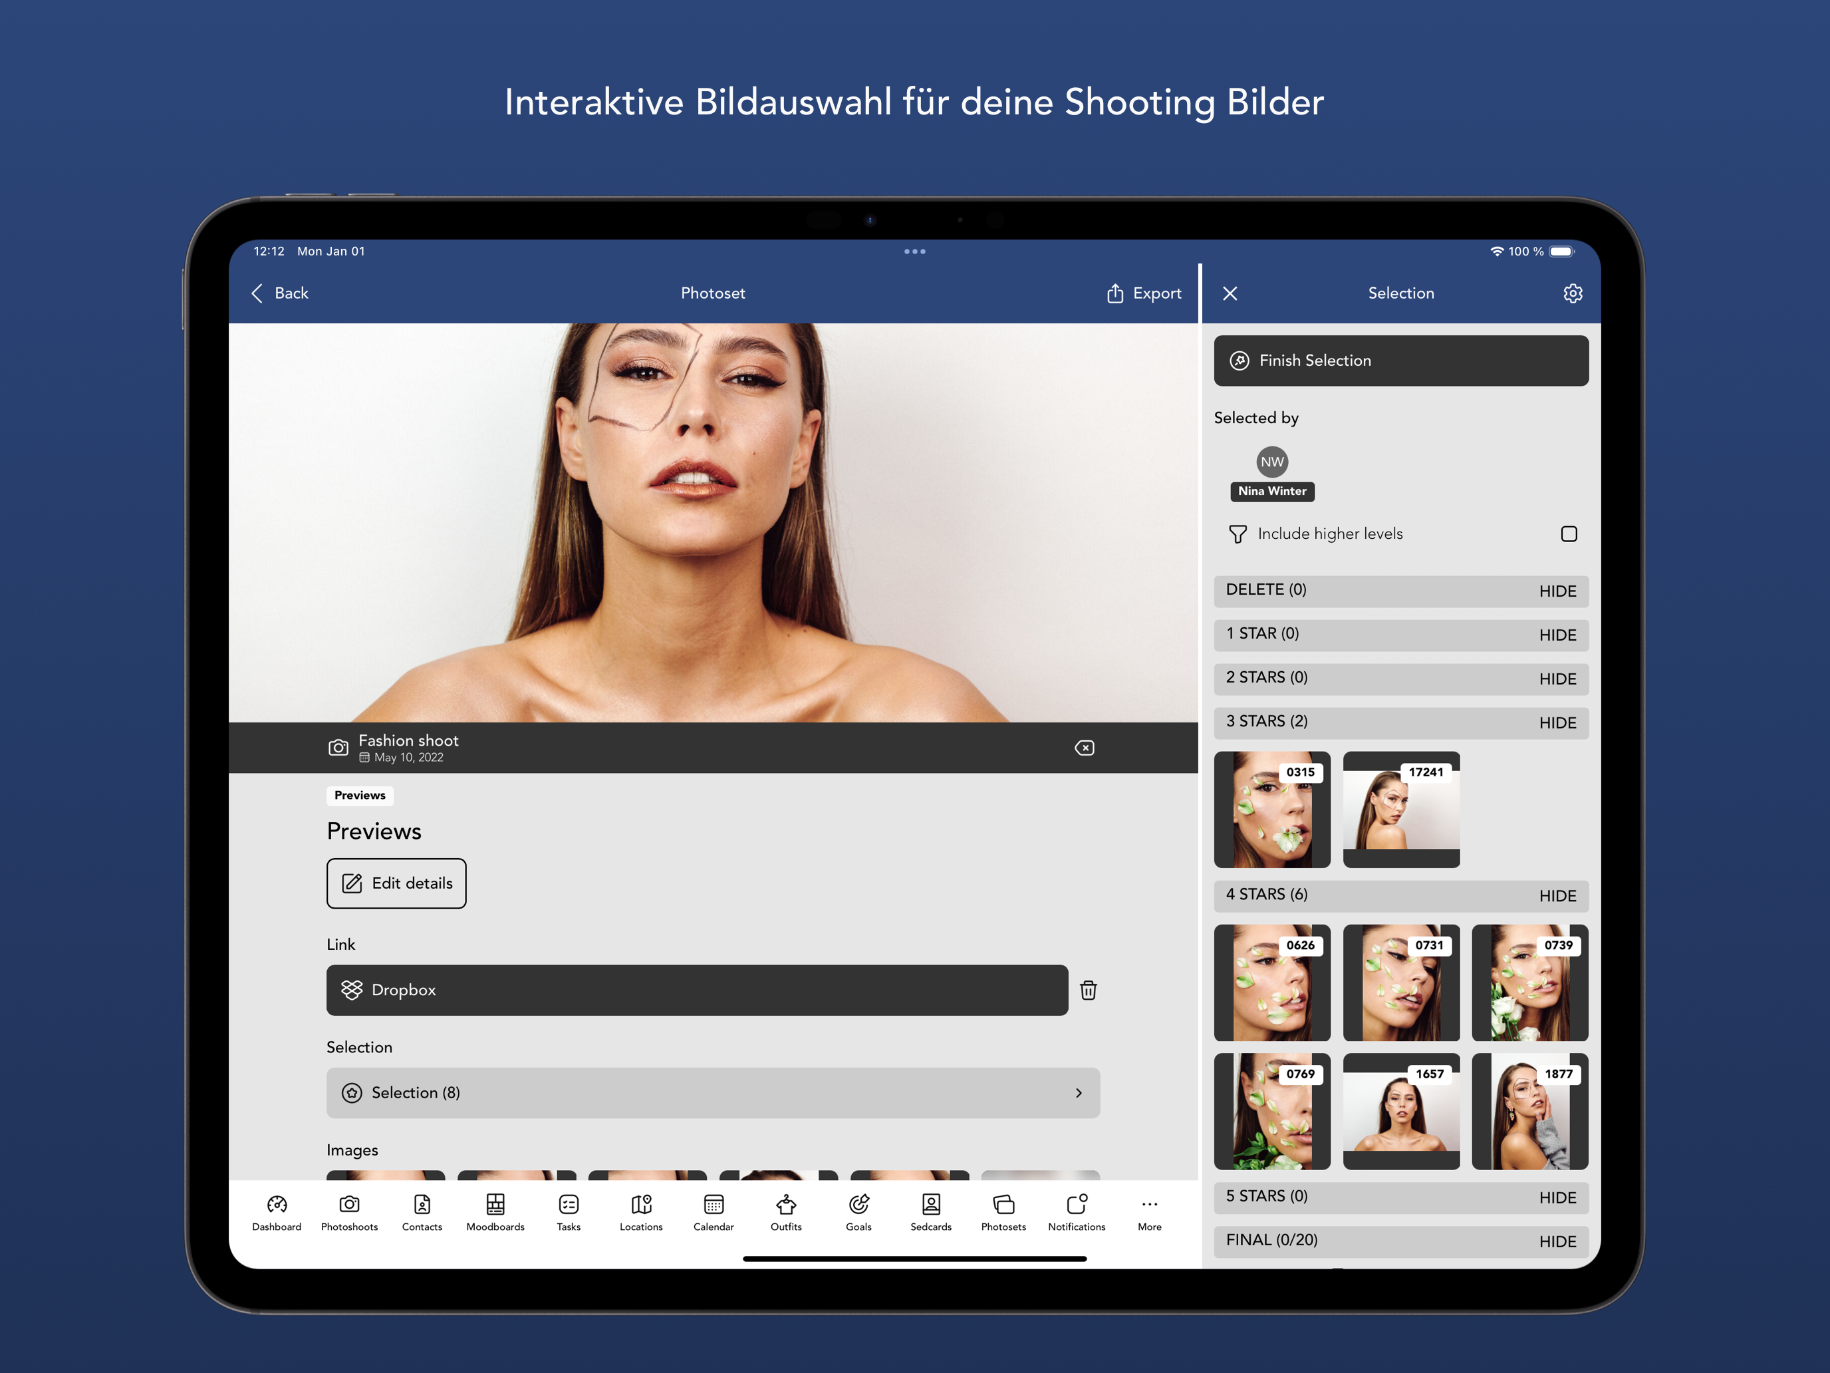Tap the Nina Winter name label
This screenshot has height=1373, width=1830.
pyautogui.click(x=1271, y=491)
